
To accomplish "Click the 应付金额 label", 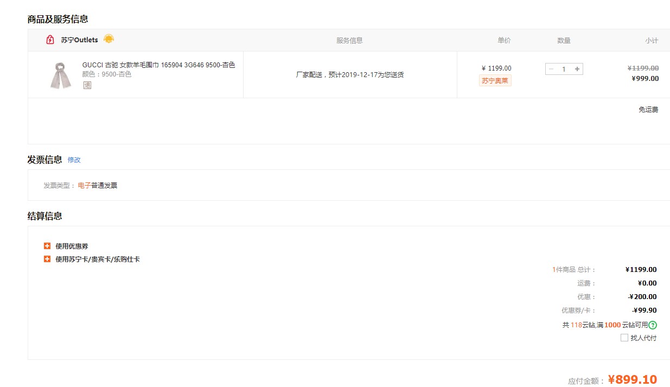I will pyautogui.click(x=586, y=381).
